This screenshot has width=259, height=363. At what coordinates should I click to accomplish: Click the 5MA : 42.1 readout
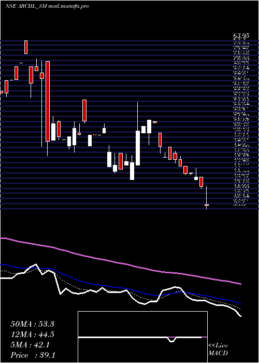coord(30,345)
